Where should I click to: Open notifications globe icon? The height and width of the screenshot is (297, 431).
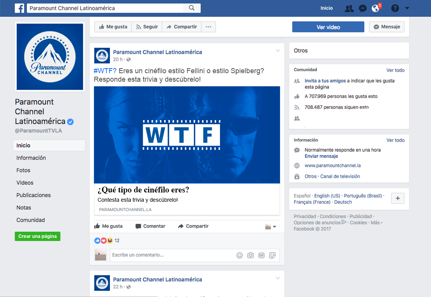pos(376,8)
